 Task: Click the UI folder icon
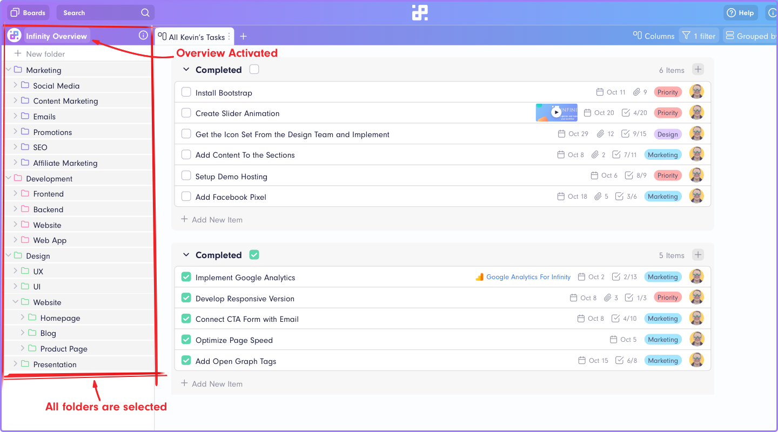25,286
